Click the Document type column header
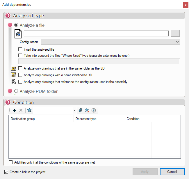The height and width of the screenshot is (179, 189). [99, 119]
